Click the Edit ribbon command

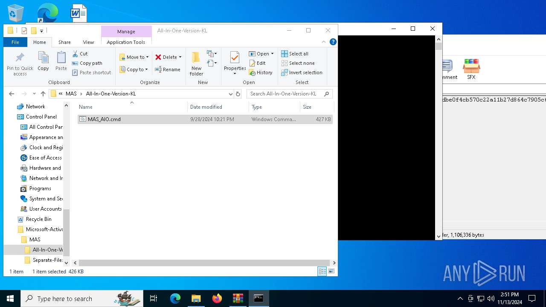point(258,63)
